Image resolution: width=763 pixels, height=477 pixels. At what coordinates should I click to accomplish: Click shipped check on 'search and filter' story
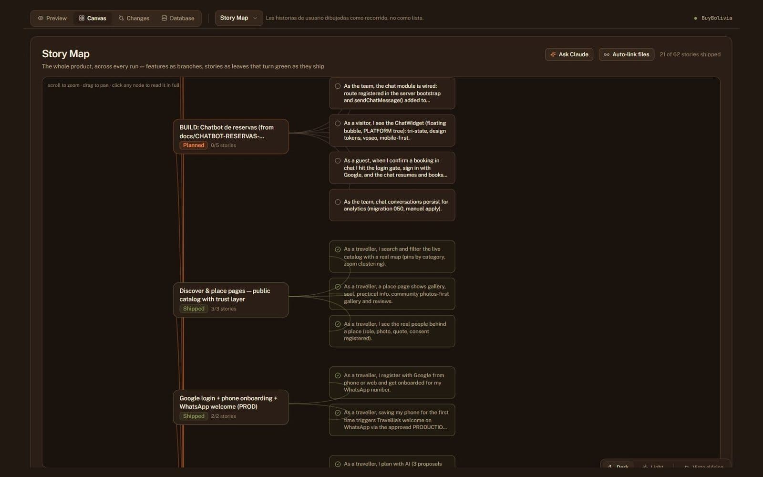[x=338, y=249]
